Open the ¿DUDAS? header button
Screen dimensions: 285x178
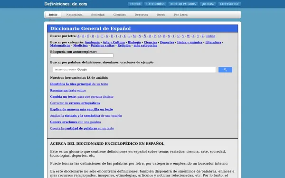click(x=208, y=4)
